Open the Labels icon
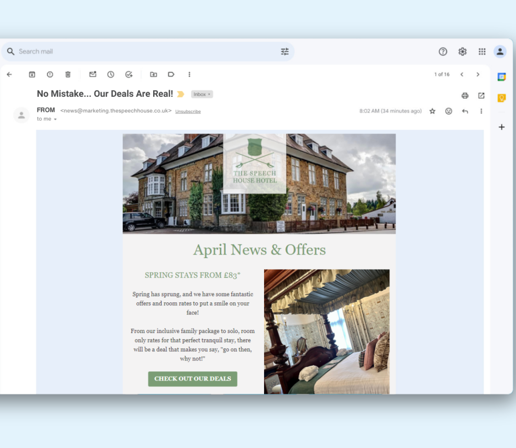The width and height of the screenshot is (516, 448). tap(171, 75)
